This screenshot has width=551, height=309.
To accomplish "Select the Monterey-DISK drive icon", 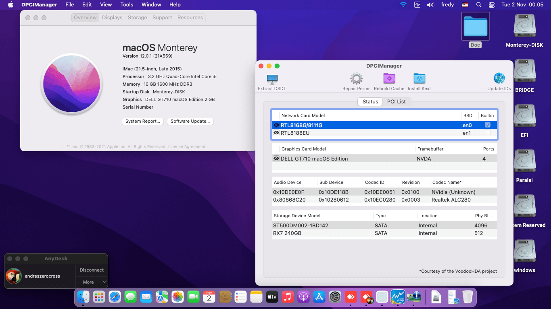I will (524, 26).
